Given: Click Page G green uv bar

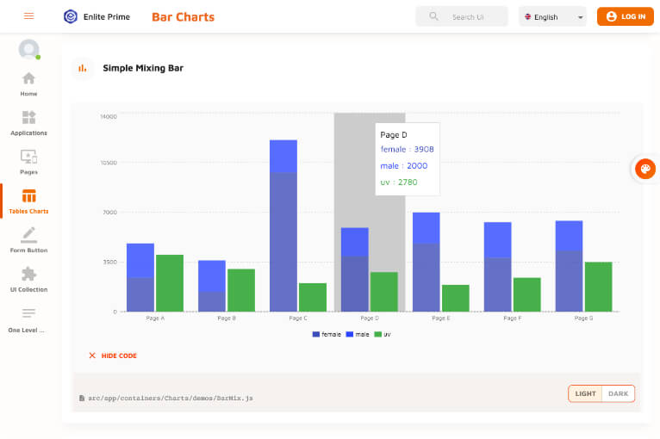Looking at the screenshot, I should tap(599, 287).
